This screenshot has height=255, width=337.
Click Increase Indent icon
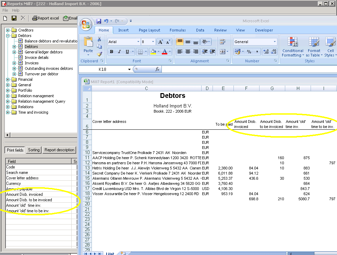coord(212,52)
